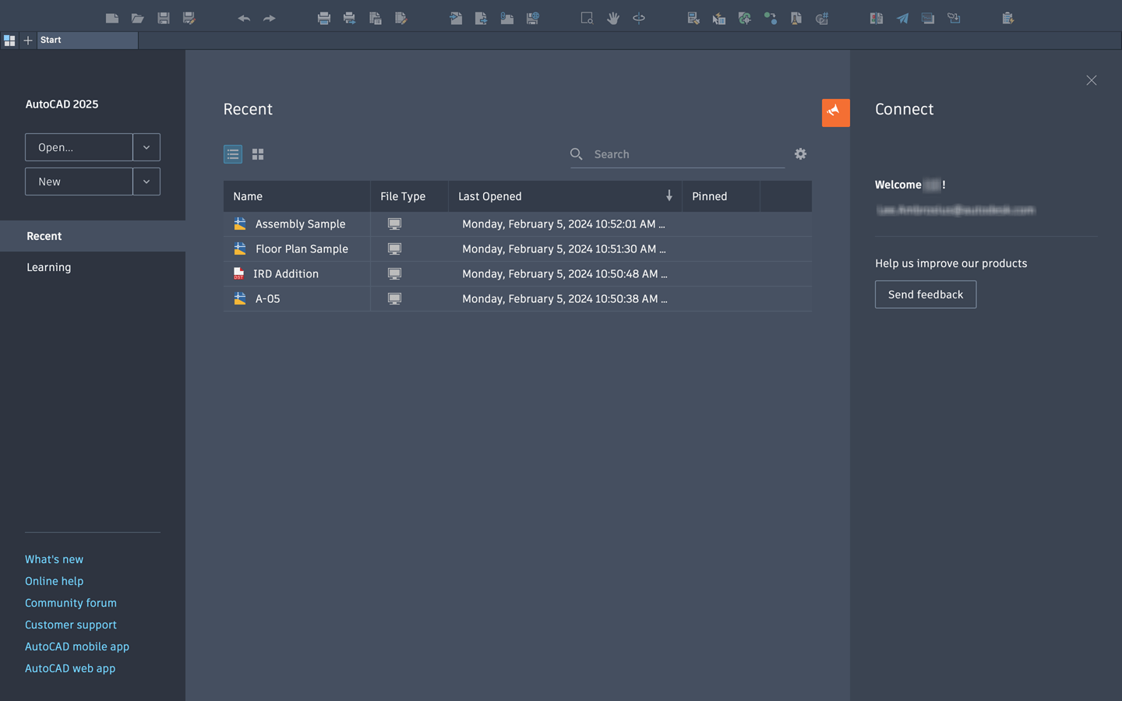Click the Export icon with outward arrow

pyautogui.click(x=482, y=18)
